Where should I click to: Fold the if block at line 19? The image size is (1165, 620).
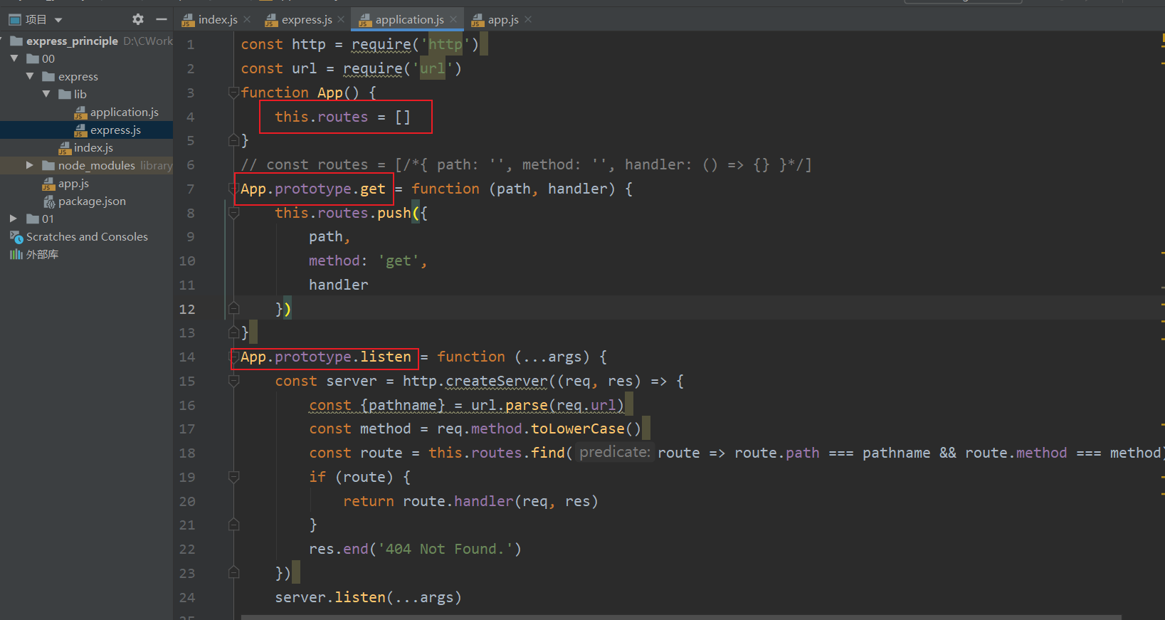point(233,477)
